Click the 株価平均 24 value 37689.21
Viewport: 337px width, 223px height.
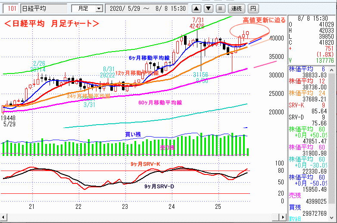315,99
